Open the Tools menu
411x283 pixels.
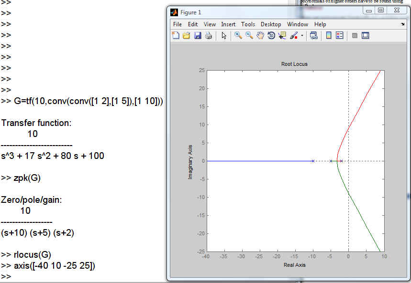click(248, 24)
